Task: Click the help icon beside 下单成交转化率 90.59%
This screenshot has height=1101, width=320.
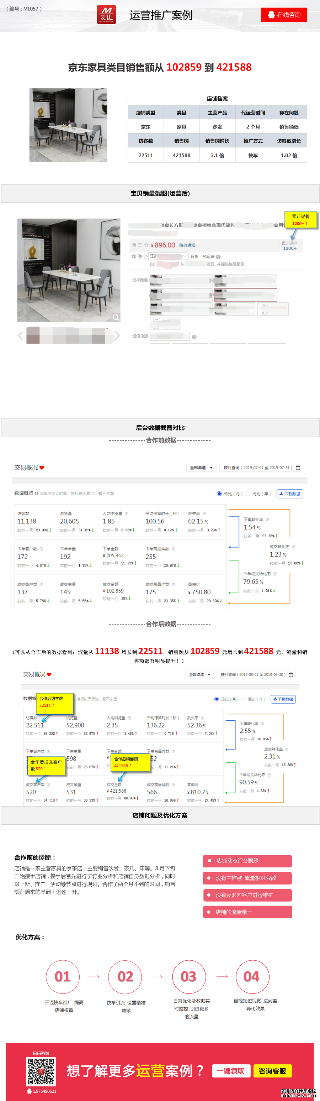Action: coord(269,775)
